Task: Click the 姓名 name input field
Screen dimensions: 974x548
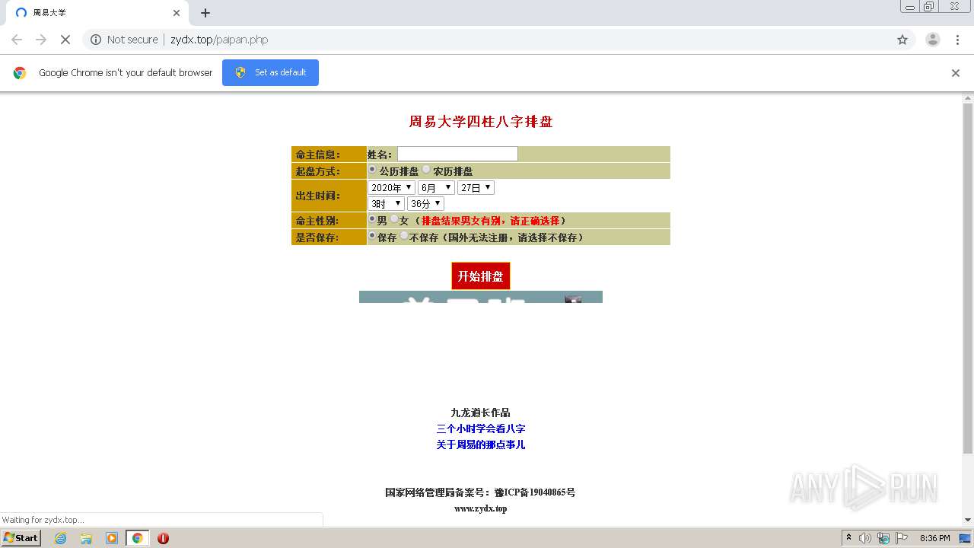Action: click(x=457, y=154)
